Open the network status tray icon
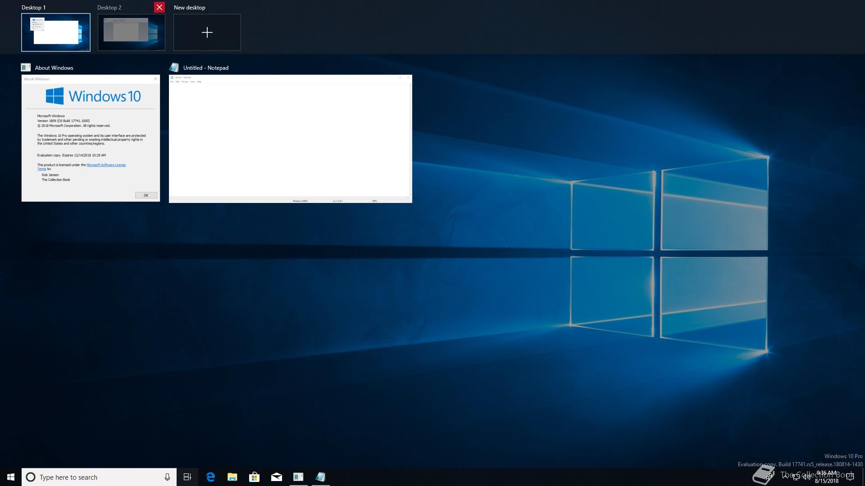The width and height of the screenshot is (865, 486). (x=796, y=477)
